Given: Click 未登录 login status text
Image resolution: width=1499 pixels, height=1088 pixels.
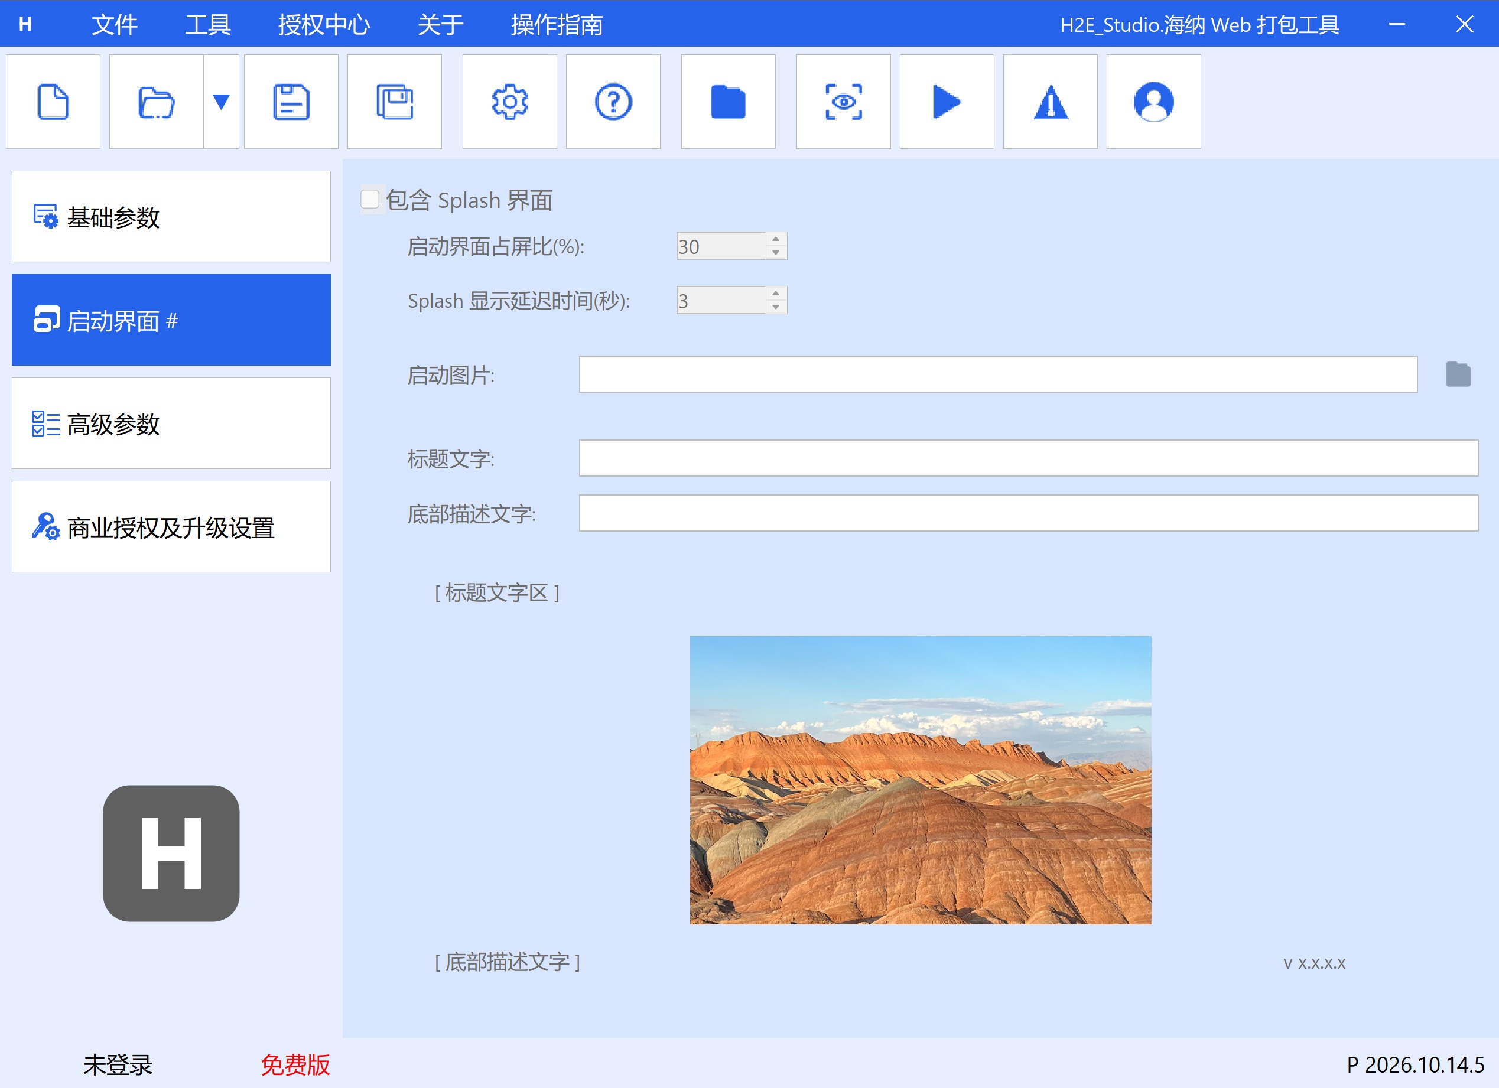Looking at the screenshot, I should click(118, 1064).
